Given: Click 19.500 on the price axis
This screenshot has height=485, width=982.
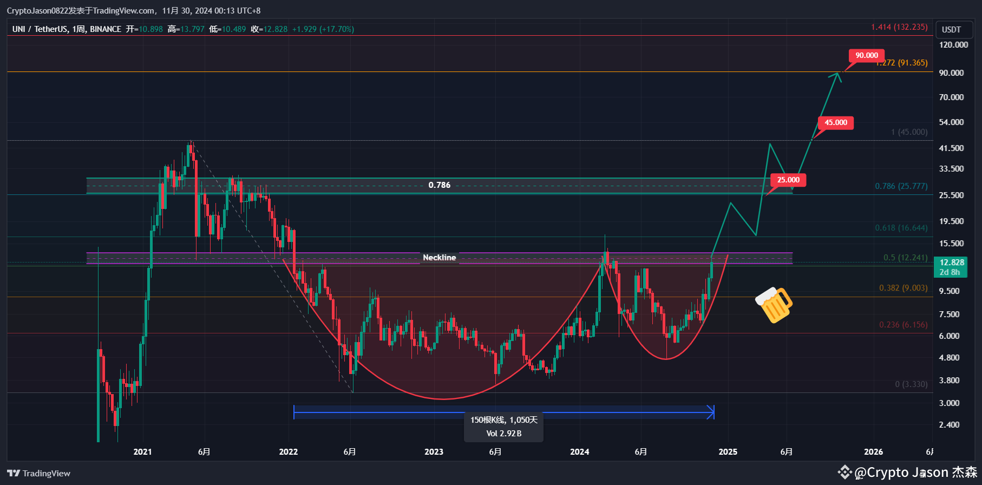Looking at the screenshot, I should (x=952, y=221).
